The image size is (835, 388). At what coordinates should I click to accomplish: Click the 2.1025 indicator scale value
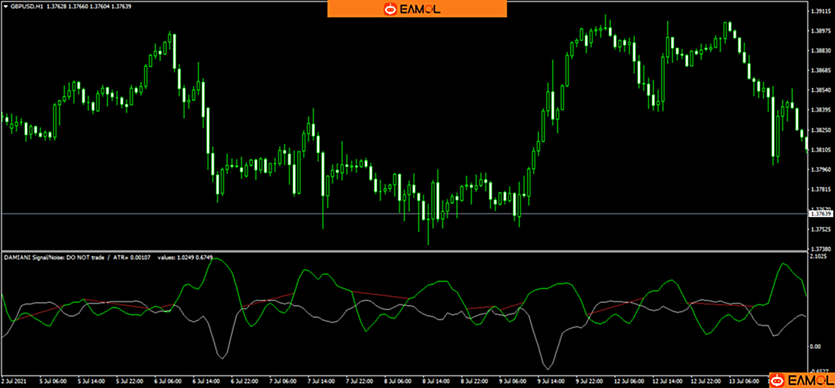(x=818, y=257)
